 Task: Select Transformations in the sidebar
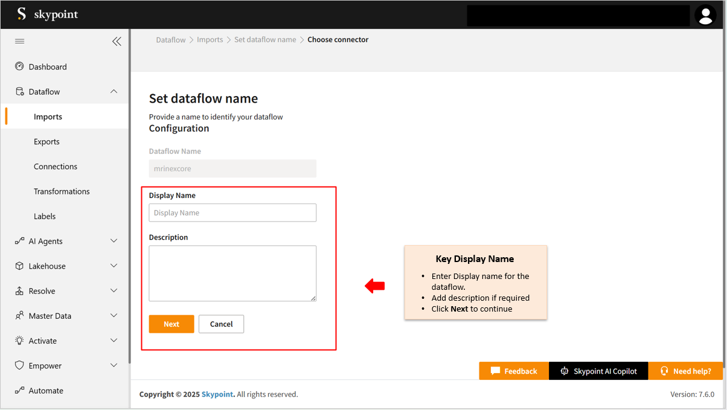tap(62, 191)
